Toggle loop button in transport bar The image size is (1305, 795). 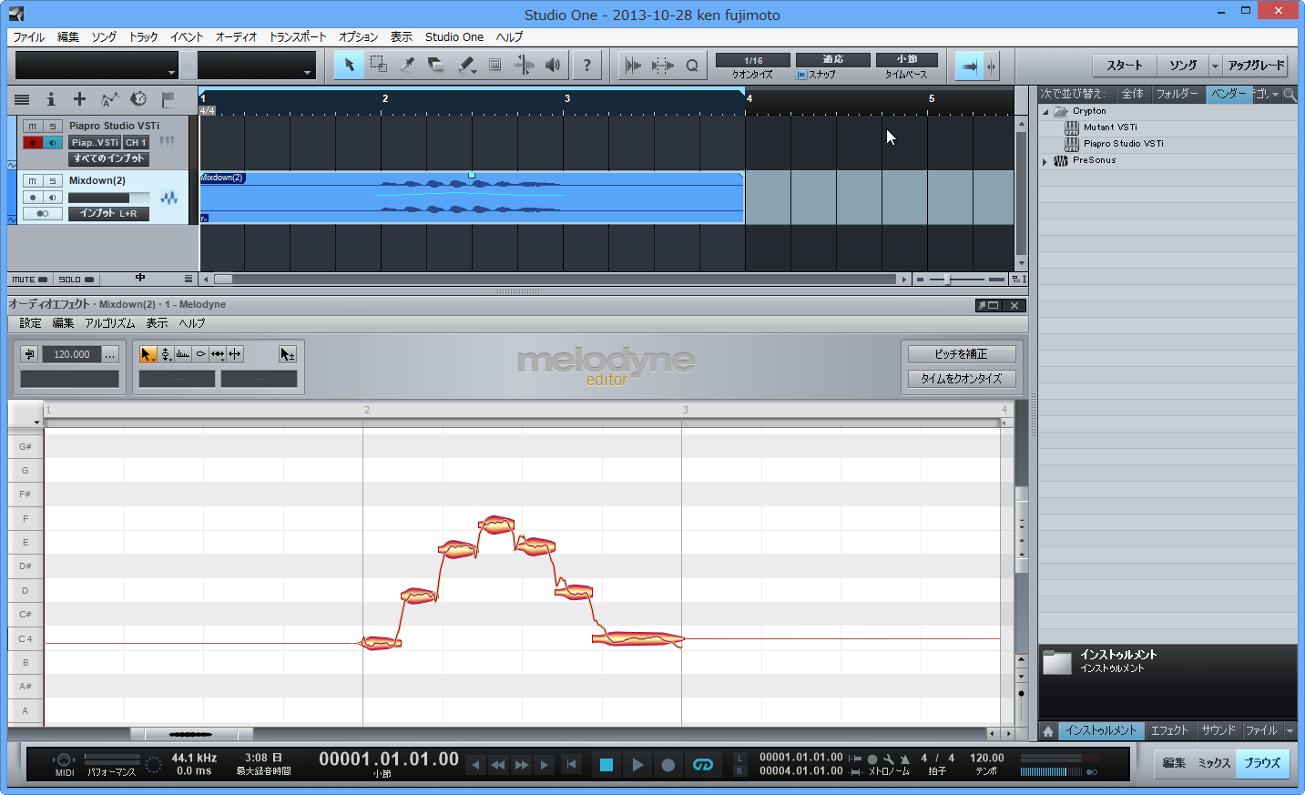click(703, 765)
